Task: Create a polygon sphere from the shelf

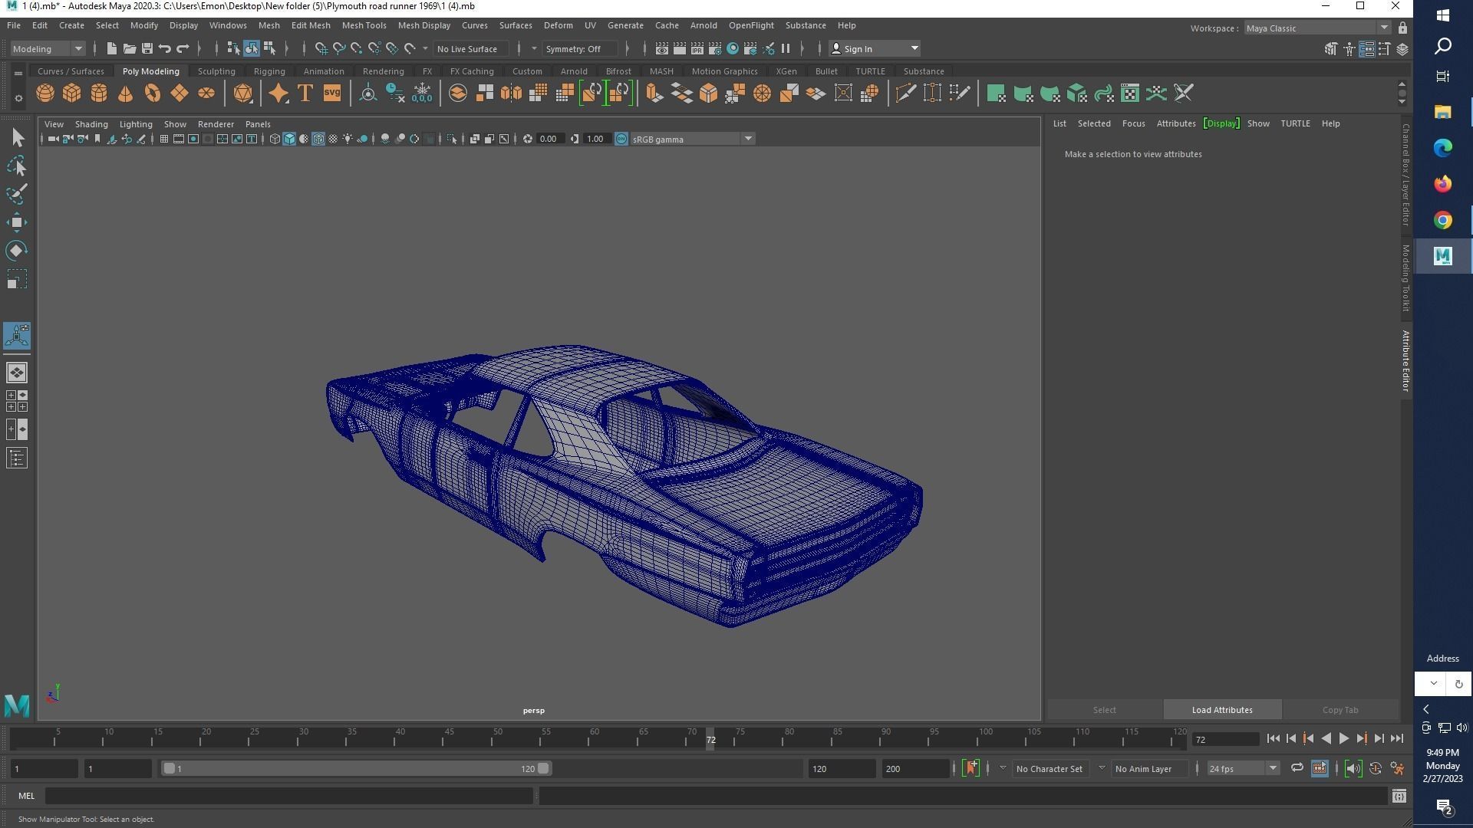Action: pos(45,94)
